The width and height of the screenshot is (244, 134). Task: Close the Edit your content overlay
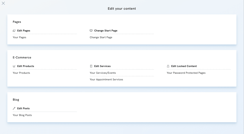pyautogui.click(x=3, y=3)
